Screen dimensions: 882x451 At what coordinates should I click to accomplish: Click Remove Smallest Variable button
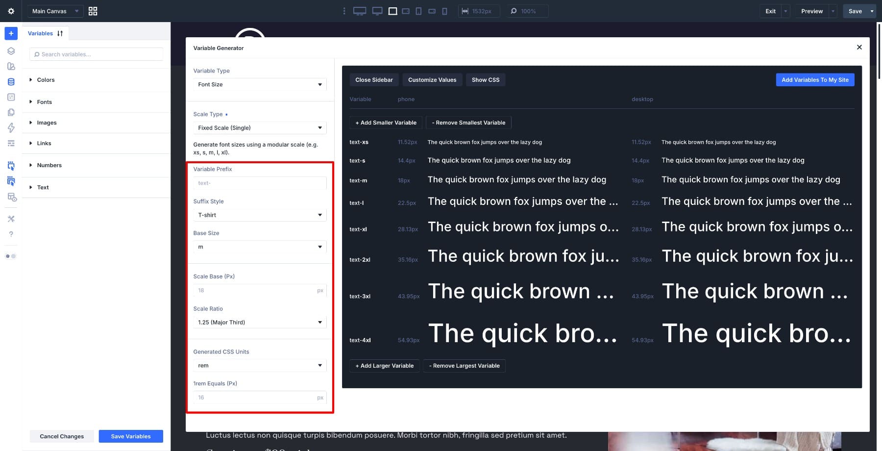point(468,123)
